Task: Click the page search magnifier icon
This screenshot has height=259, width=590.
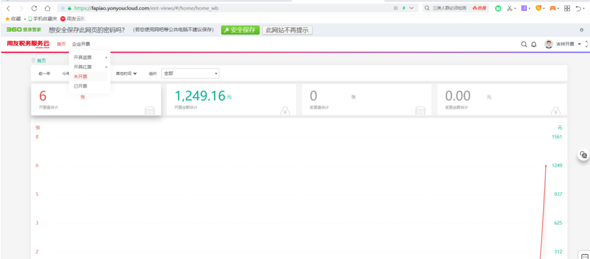Action: [x=524, y=44]
